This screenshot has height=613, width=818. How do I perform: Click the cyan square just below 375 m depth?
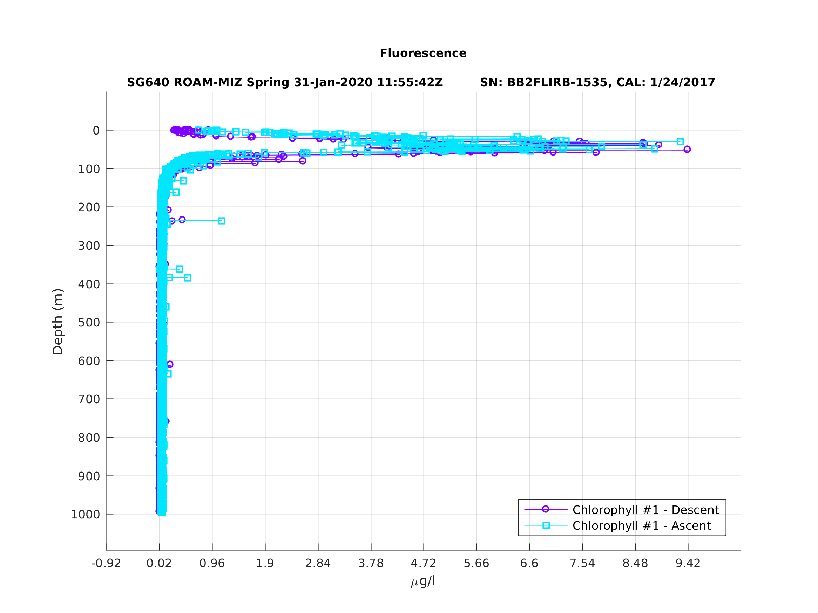(x=188, y=278)
